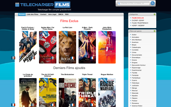The height and width of the screenshot is (107, 171).
Task: Open the Rogue Warfare poster
Action: coord(107,93)
